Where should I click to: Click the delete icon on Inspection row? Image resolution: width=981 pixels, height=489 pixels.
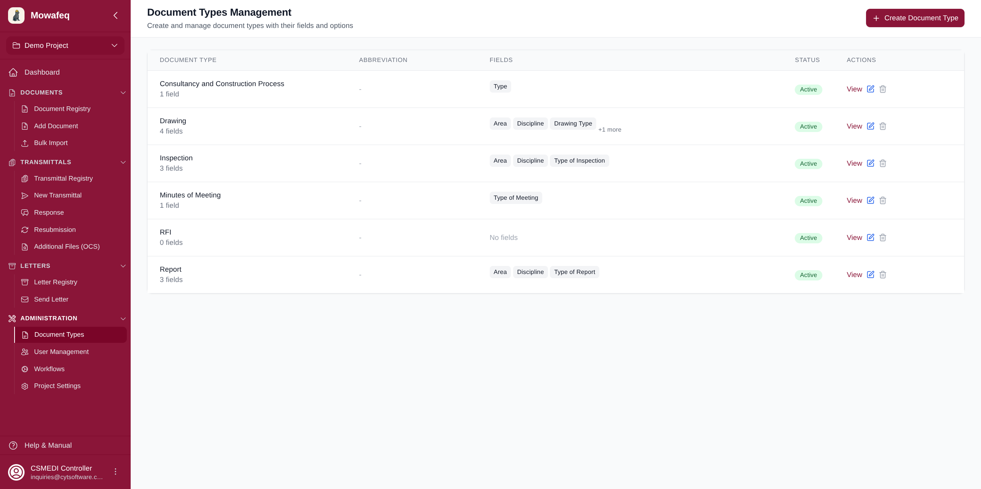[x=883, y=163]
